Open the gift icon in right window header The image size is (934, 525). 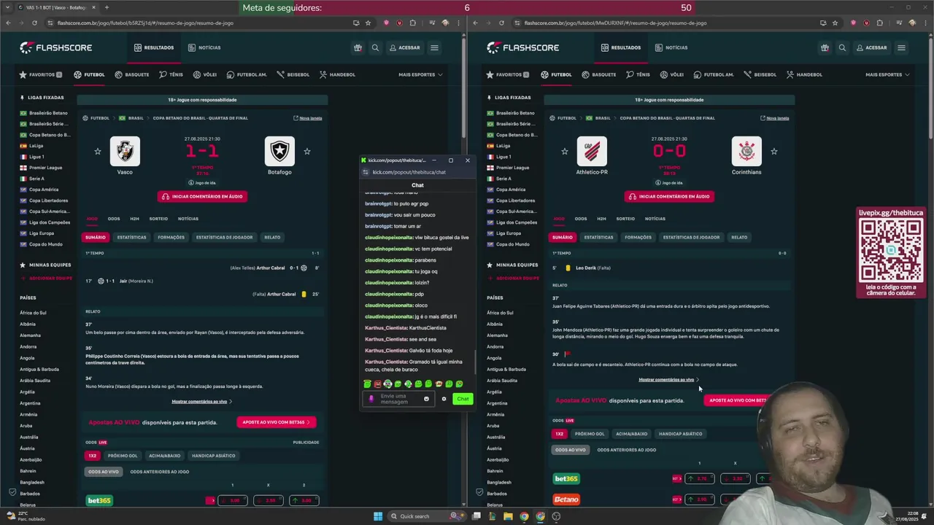pos(825,47)
